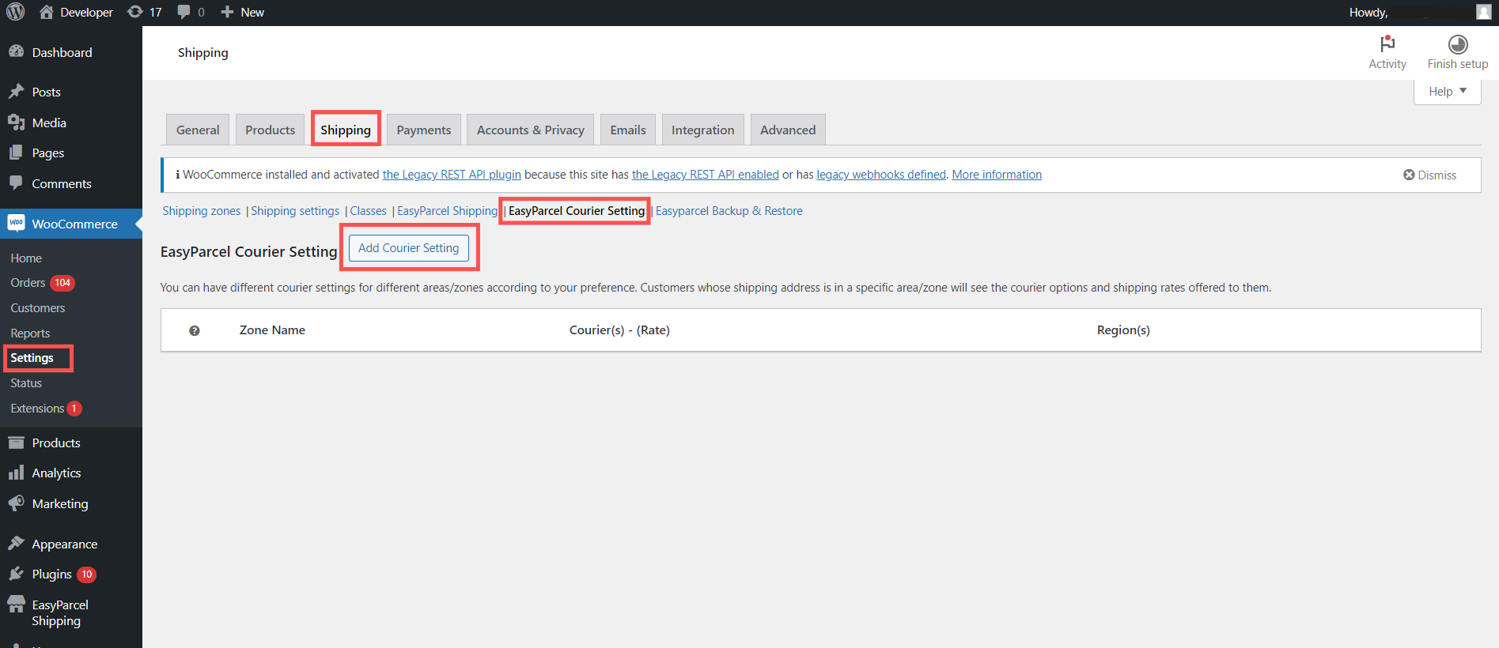Viewport: 1499px width, 648px height.
Task: Open Easyparcel Backup & Restore link
Action: point(729,211)
